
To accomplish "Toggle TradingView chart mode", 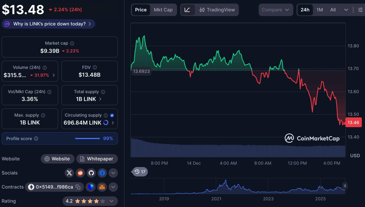I will tap(218, 10).
